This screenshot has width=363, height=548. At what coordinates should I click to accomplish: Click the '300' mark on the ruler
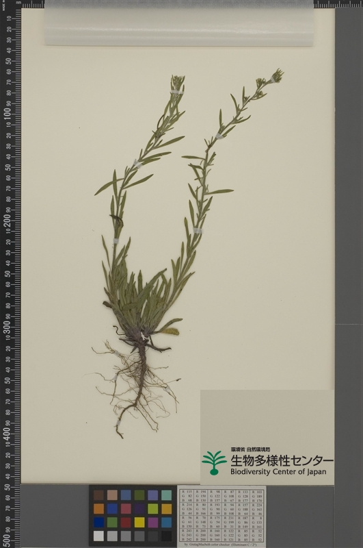[8, 327]
